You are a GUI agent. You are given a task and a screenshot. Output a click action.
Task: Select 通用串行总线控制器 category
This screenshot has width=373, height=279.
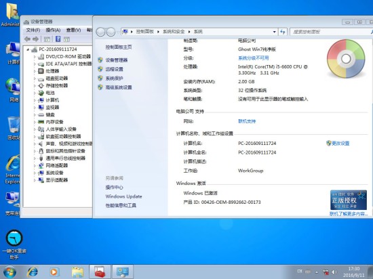pos(65,158)
